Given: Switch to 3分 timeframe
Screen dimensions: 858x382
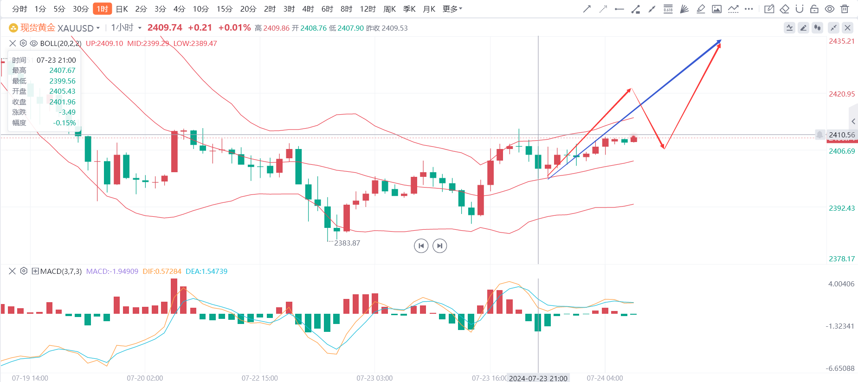Looking at the screenshot, I should click(160, 9).
